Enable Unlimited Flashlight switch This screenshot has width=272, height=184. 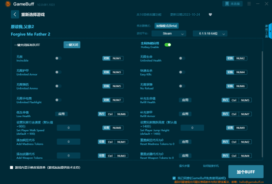click(58, 100)
